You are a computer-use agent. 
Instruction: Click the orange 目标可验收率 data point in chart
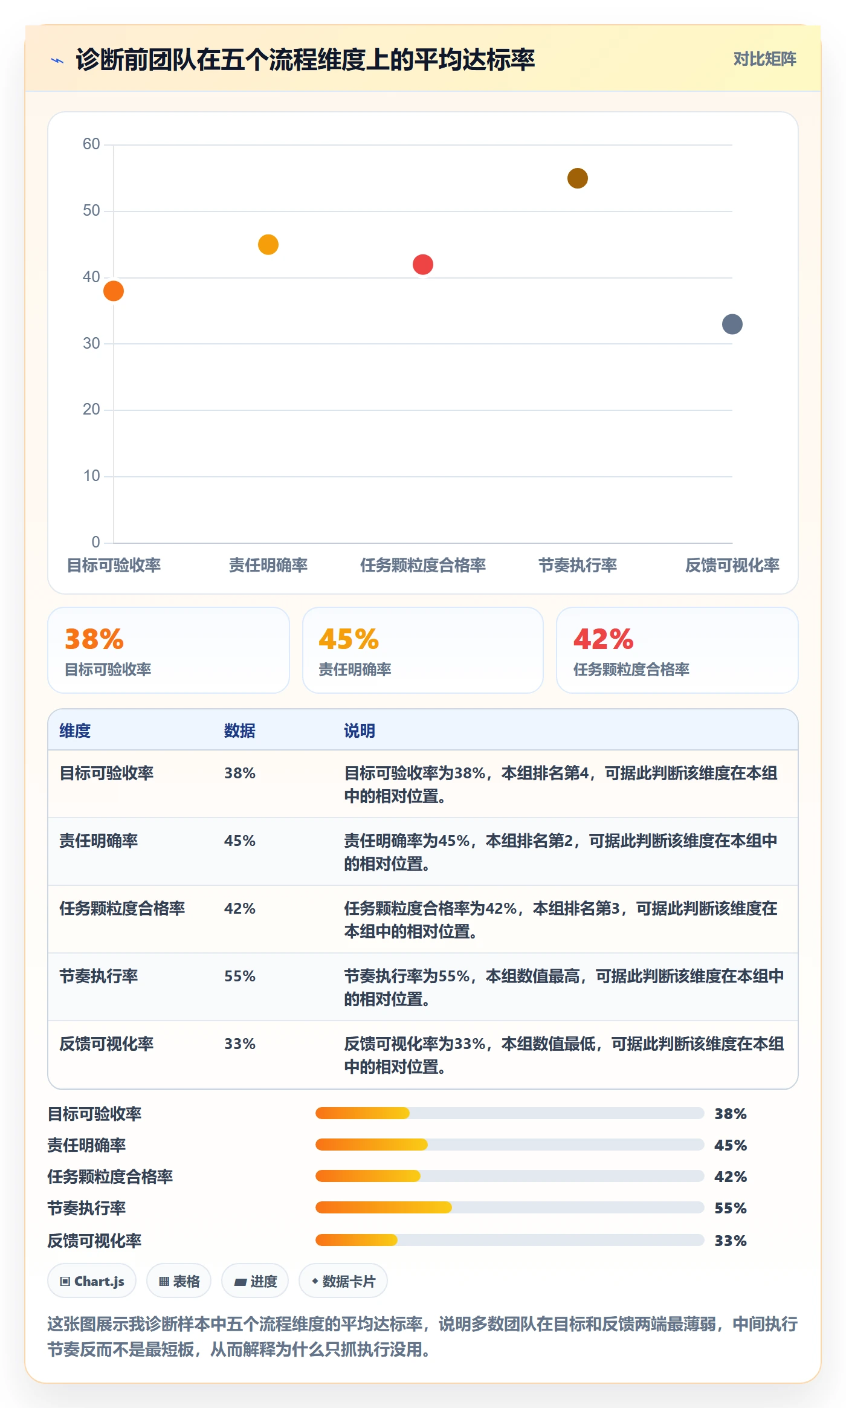[114, 291]
